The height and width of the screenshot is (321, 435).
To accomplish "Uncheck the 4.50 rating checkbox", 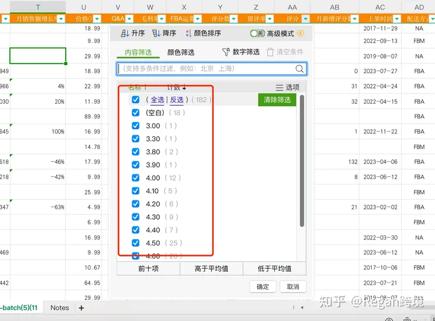I will 135,243.
